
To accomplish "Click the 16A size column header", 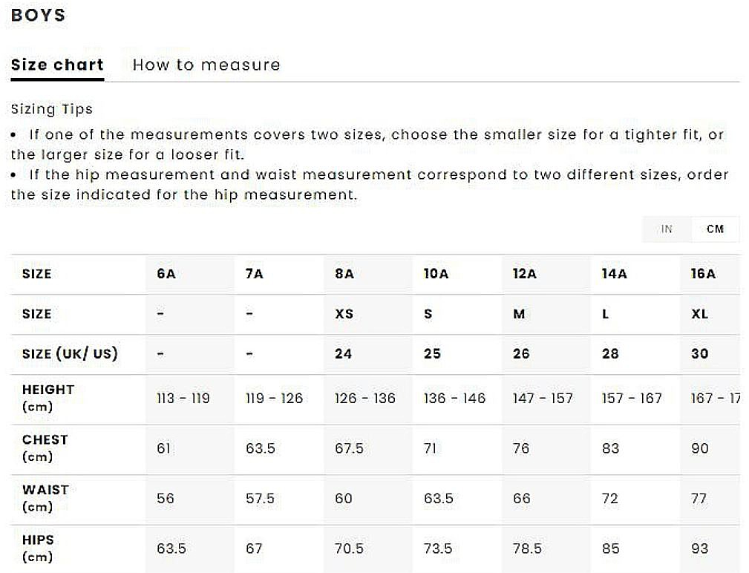I will [703, 274].
